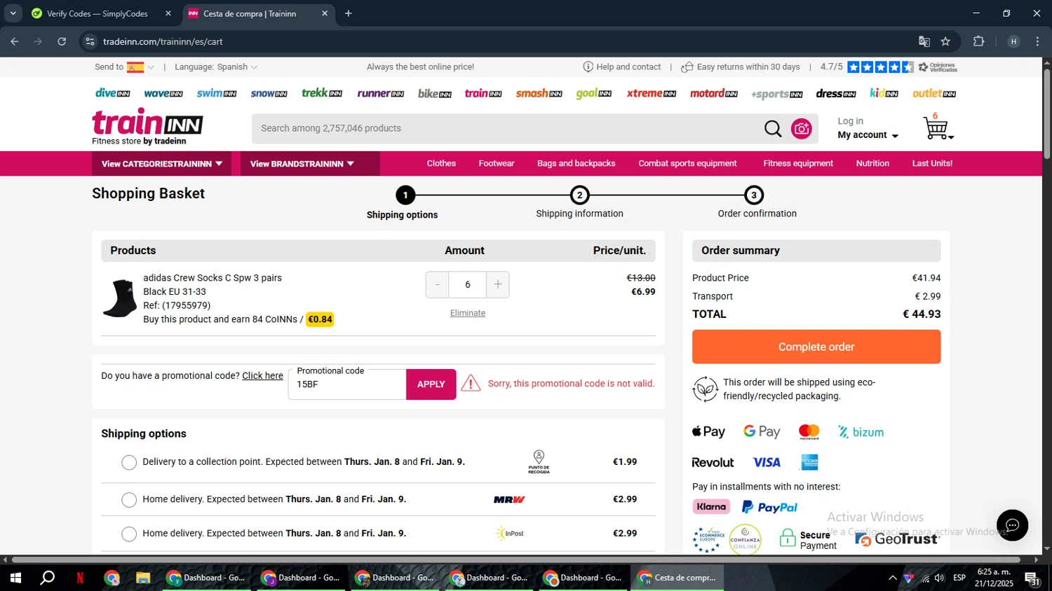Screen dimensions: 1052x591
Task: Open the kidINN store logo
Action: click(x=884, y=93)
